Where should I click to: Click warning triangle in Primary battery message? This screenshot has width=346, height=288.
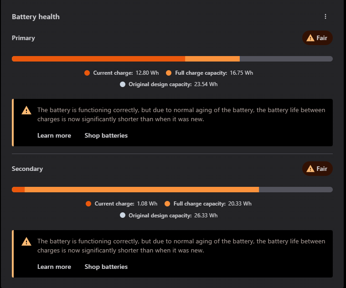click(x=26, y=110)
